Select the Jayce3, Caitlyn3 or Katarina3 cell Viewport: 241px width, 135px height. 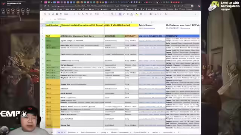coord(82,40)
